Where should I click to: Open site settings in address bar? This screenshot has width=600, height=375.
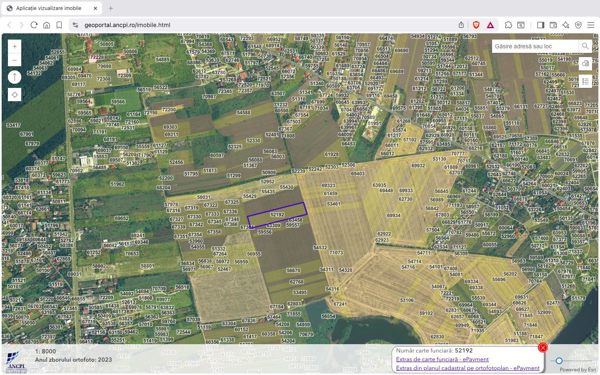pos(75,25)
